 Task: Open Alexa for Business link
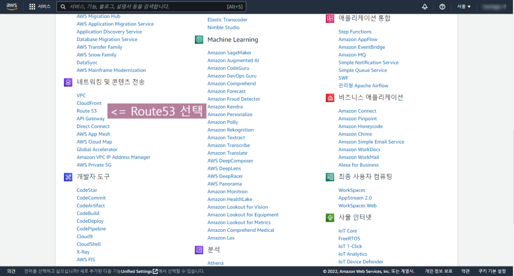[358, 165]
